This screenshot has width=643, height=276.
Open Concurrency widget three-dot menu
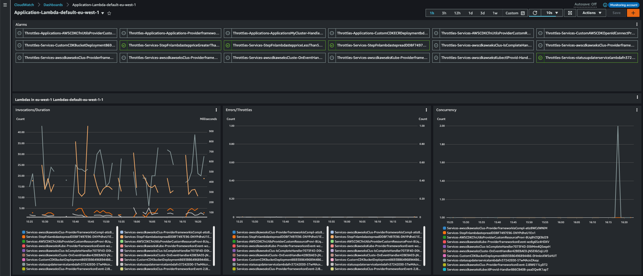coord(637,110)
